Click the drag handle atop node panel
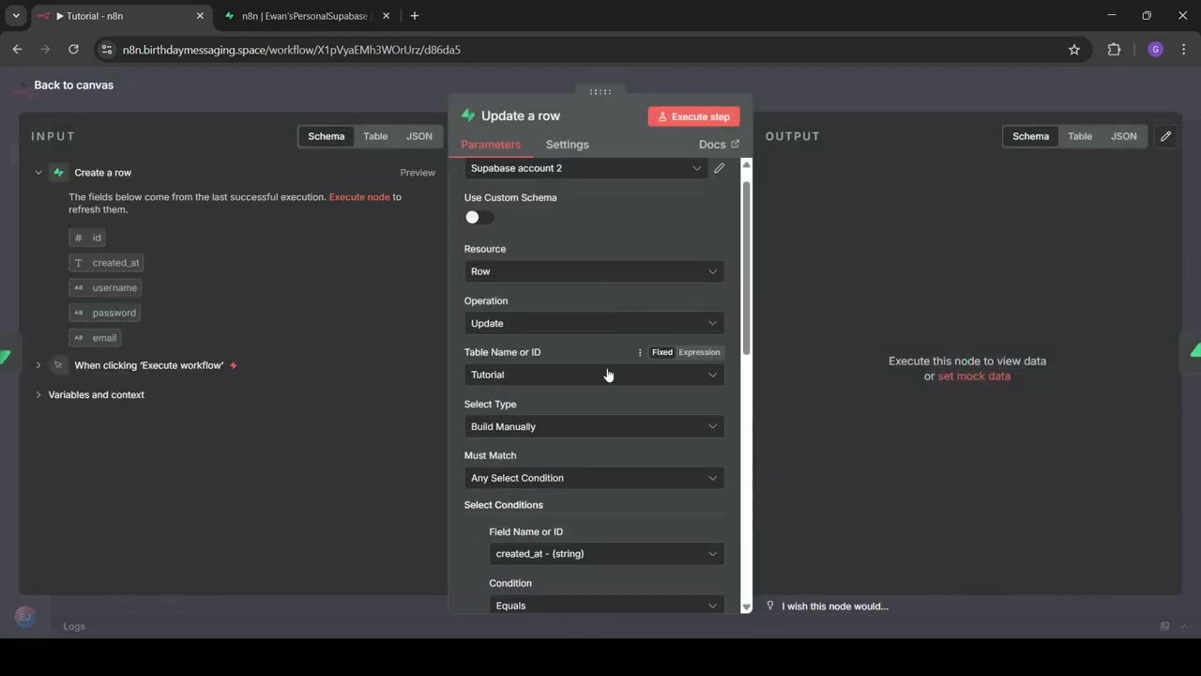The height and width of the screenshot is (676, 1201). point(600,92)
